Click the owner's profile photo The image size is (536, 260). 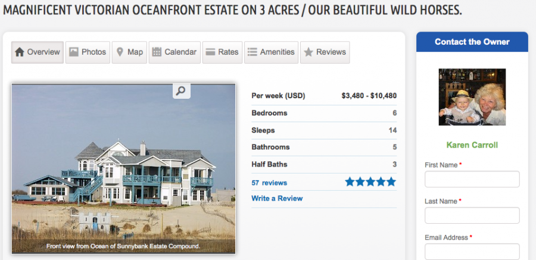pyautogui.click(x=472, y=97)
